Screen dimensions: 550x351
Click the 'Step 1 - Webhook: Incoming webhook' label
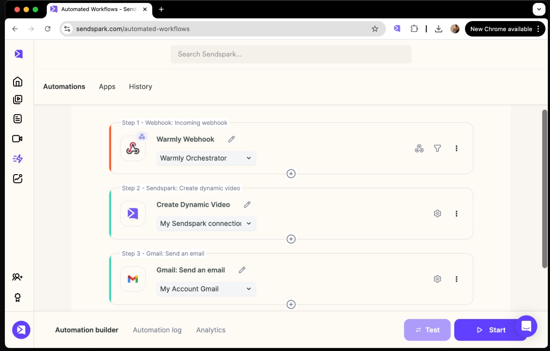[175, 123]
